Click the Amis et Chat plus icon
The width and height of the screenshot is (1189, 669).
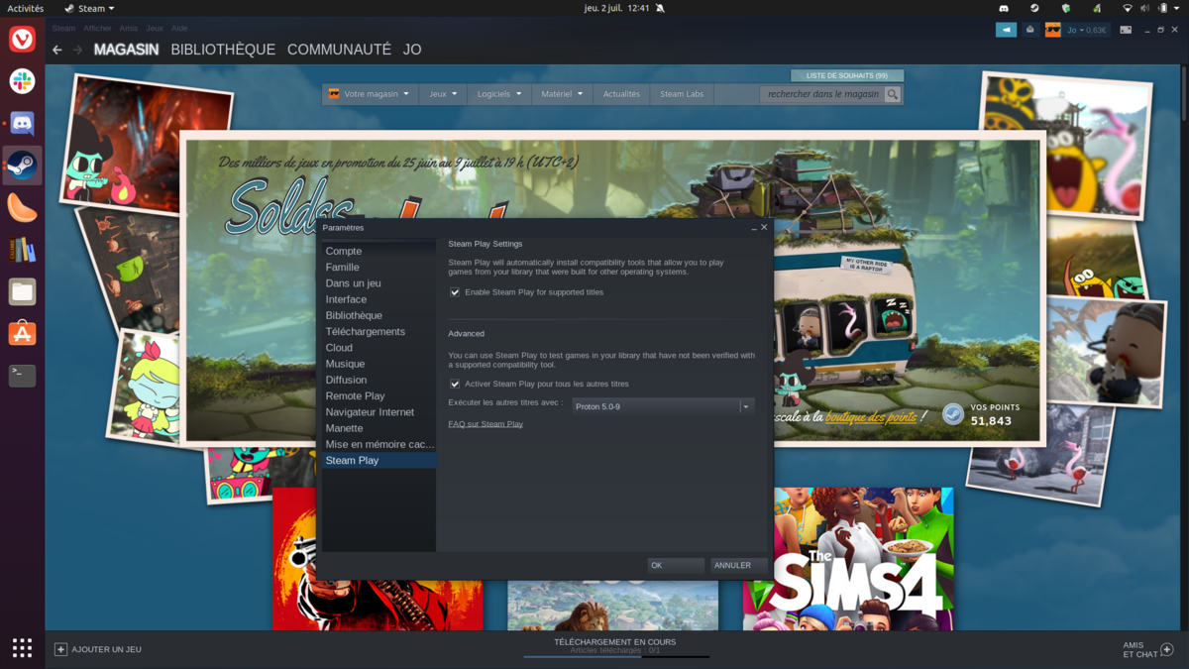(x=1166, y=649)
